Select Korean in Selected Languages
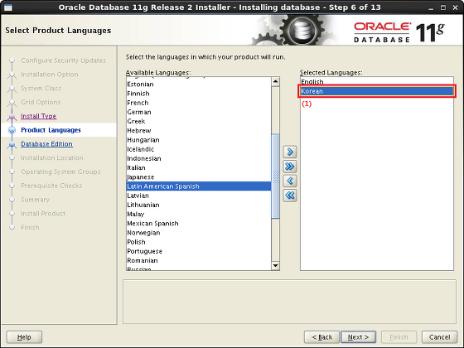 (377, 91)
